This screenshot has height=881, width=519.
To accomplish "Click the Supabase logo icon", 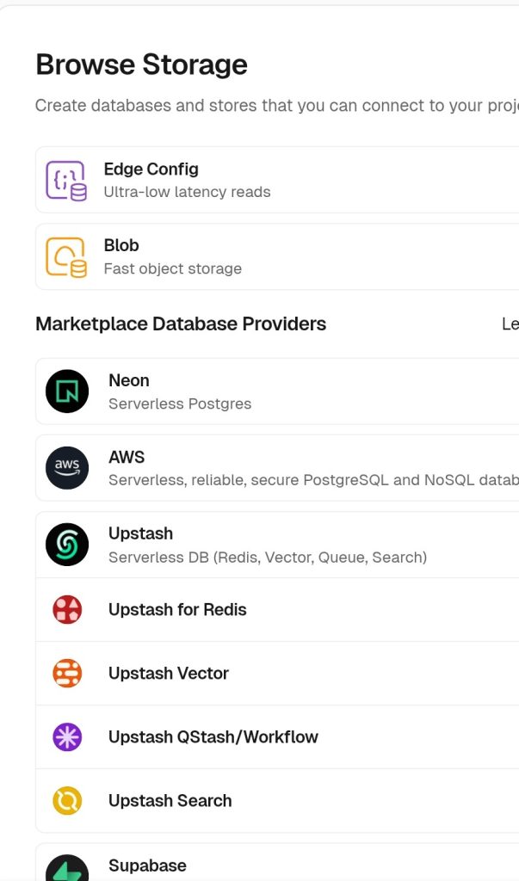I will 67,869.
